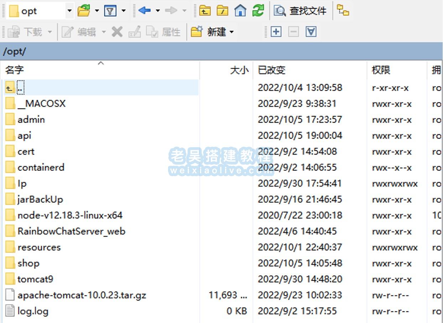443x323 pixels.
Task: Select the log.log file
Action: pos(33,311)
